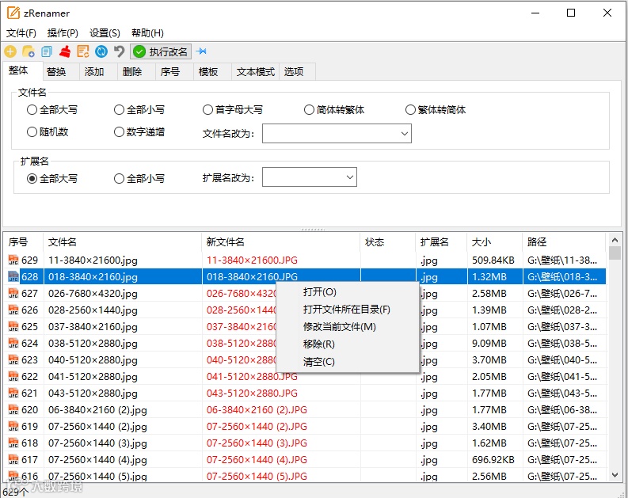Click JPG file icon of row 626

click(x=13, y=310)
